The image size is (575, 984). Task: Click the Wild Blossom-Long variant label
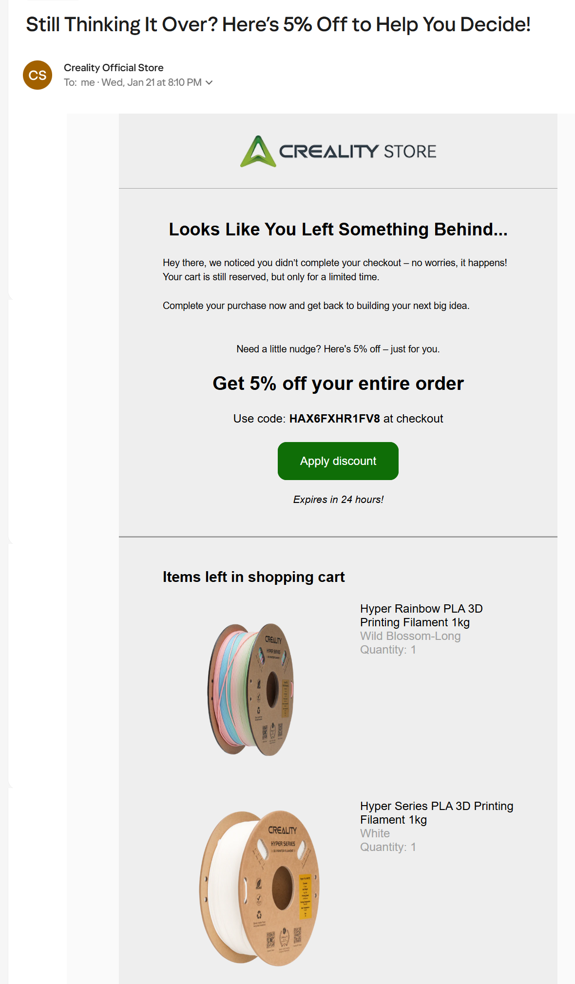[410, 636]
